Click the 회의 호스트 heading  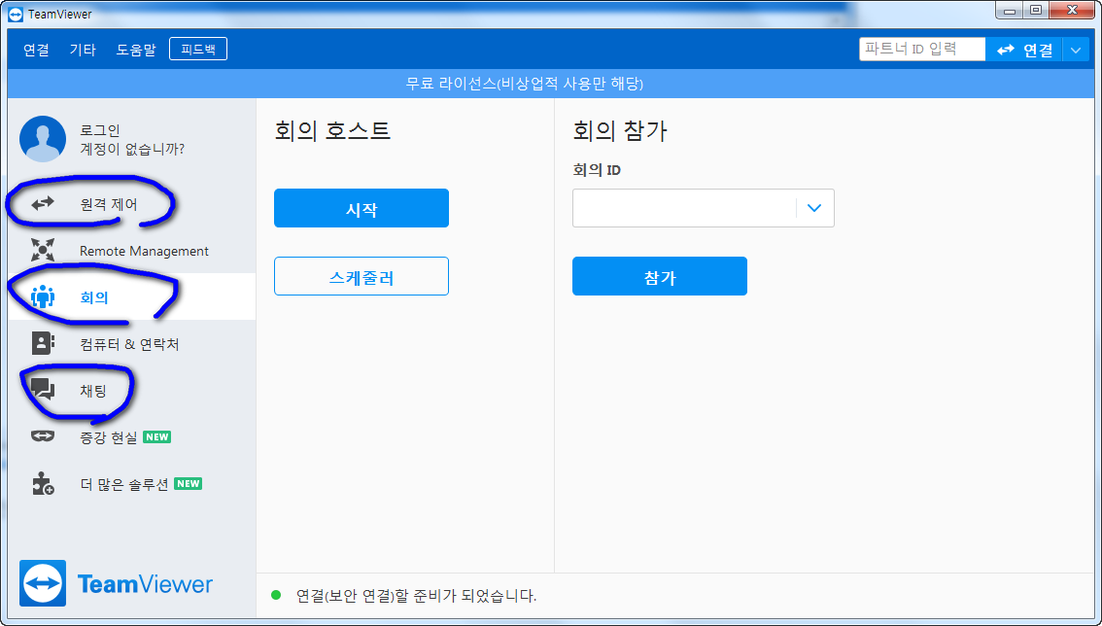(331, 131)
